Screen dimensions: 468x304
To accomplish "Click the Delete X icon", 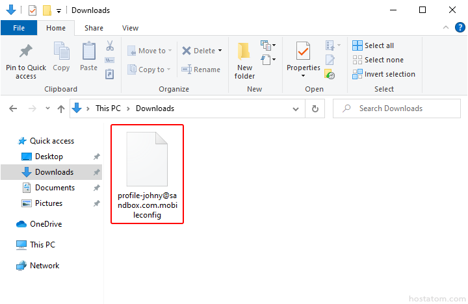I will click(x=187, y=51).
